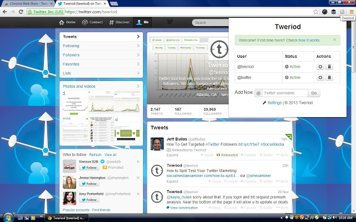
Task: Go to the Connect tab
Action: click(92, 22)
